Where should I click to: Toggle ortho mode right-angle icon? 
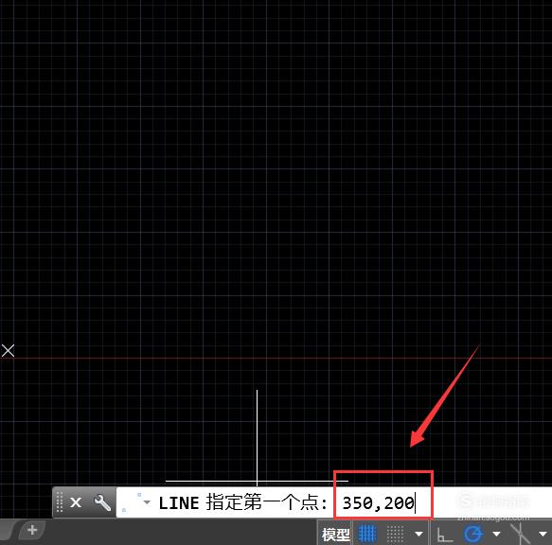[444, 535]
